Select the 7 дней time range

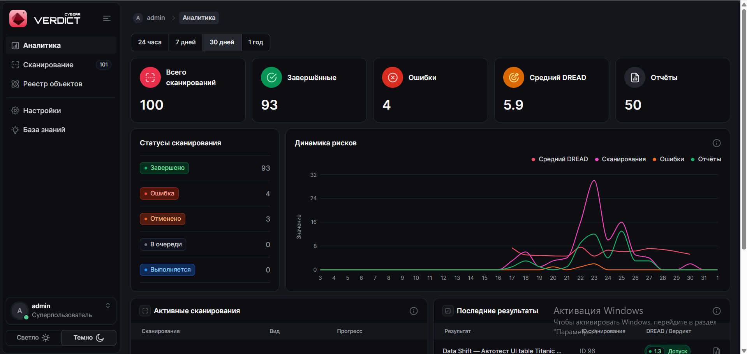click(x=186, y=42)
